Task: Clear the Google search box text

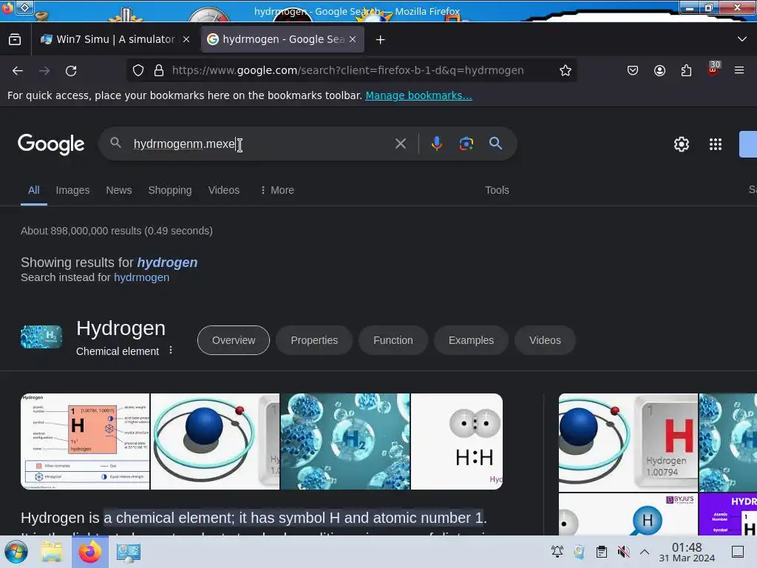Action: 400,143
